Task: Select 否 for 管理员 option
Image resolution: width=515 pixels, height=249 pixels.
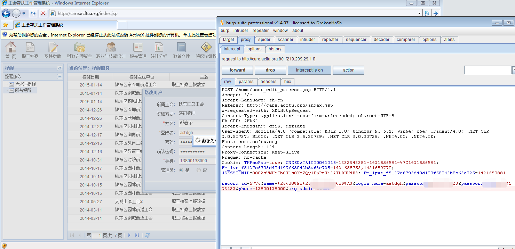Action: point(199,170)
